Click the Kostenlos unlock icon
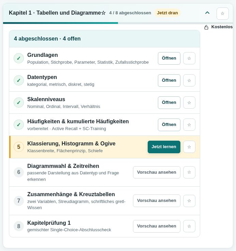236x251 pixels. (x=206, y=27)
